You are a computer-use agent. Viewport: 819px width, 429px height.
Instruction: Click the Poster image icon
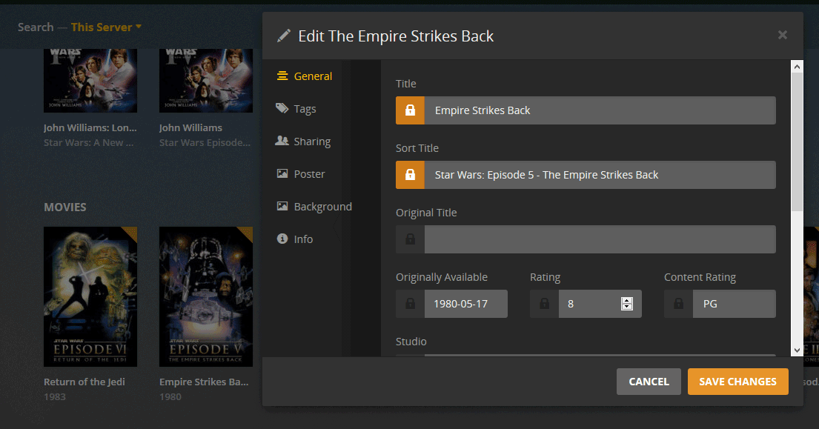(x=282, y=173)
